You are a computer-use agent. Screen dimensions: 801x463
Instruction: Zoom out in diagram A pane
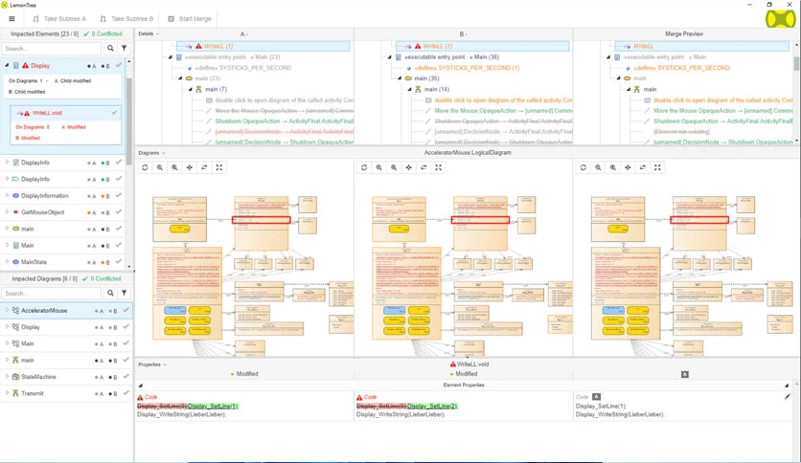(160, 167)
